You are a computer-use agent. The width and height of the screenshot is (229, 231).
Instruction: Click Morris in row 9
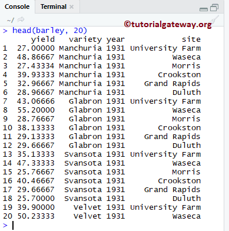[187, 119]
